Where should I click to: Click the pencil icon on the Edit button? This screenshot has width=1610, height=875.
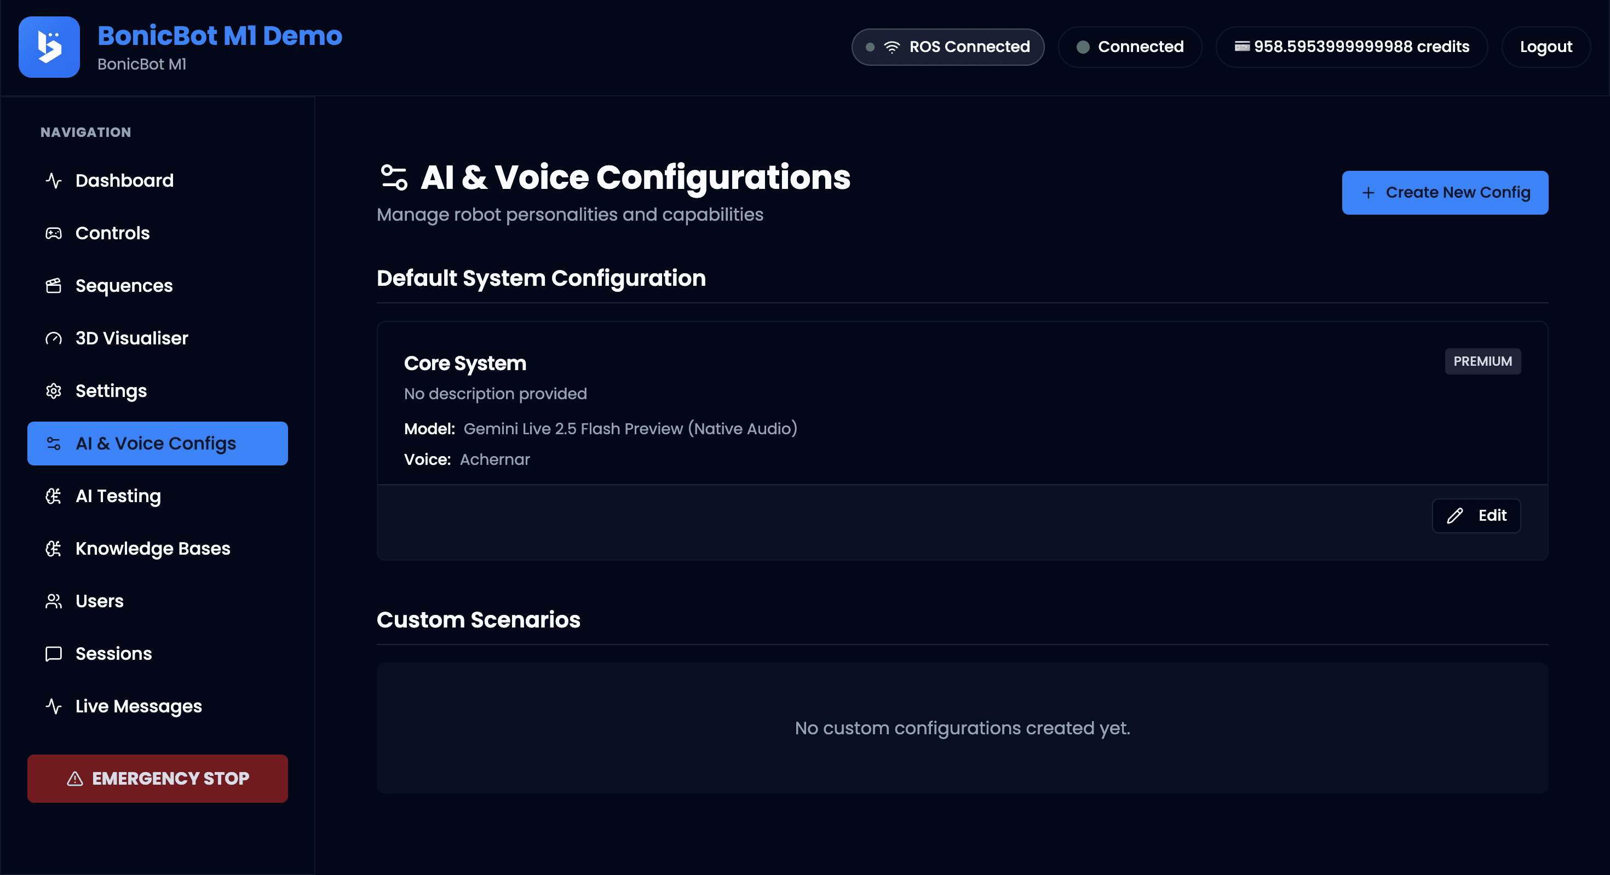1455,515
